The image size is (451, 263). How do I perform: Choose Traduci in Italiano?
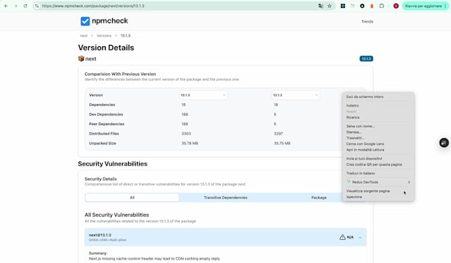tap(360, 174)
